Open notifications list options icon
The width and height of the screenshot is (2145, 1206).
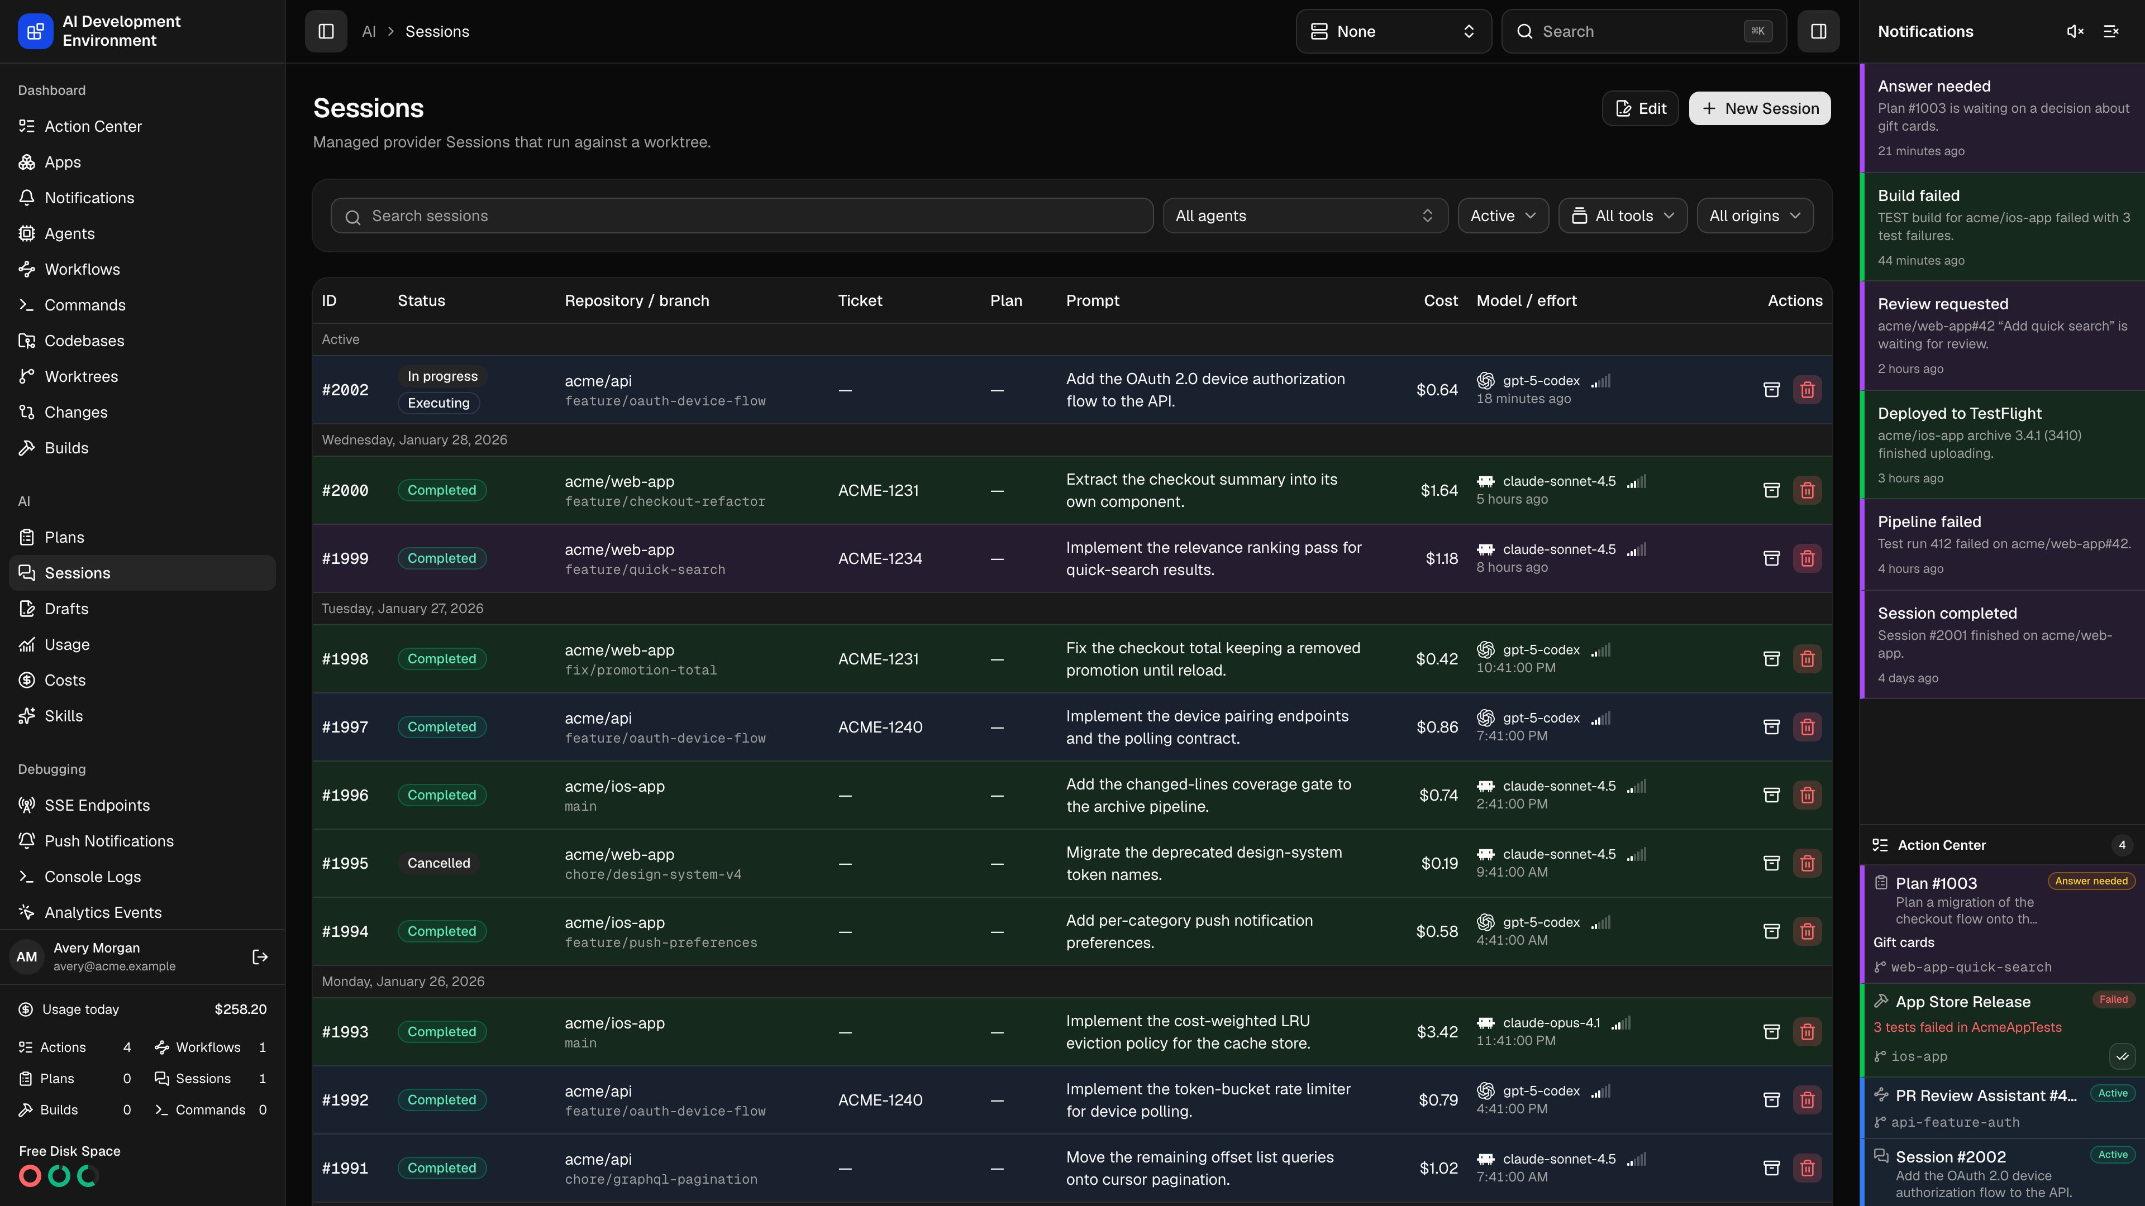pos(2111,32)
